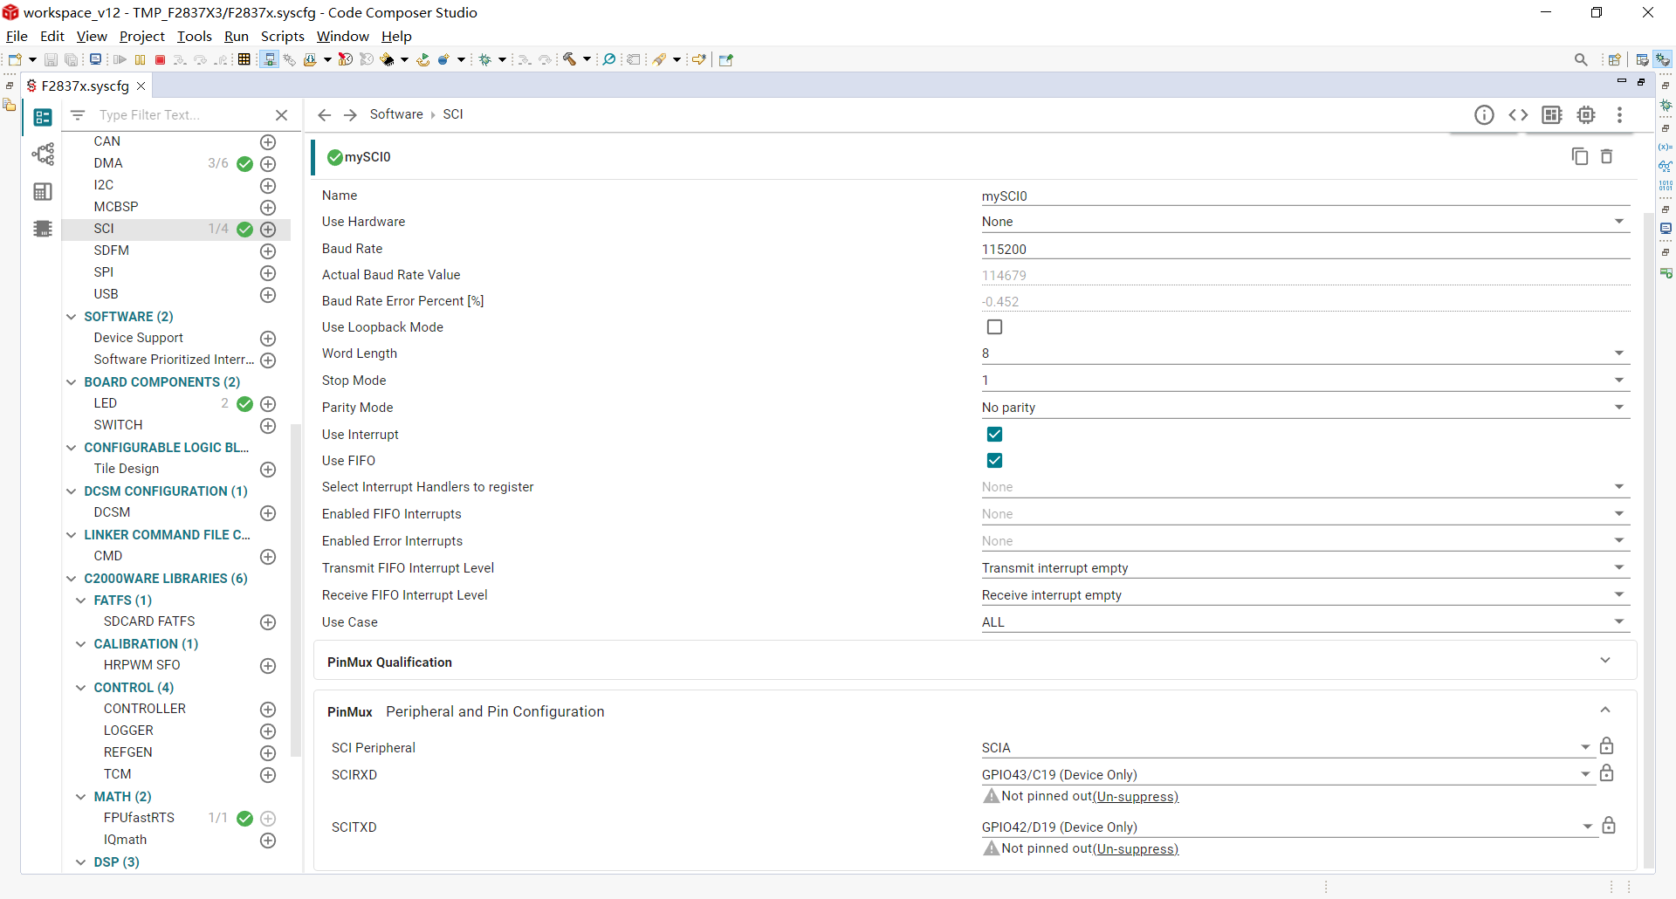Open the Scripts menu
The image size is (1676, 899).
point(282,36)
